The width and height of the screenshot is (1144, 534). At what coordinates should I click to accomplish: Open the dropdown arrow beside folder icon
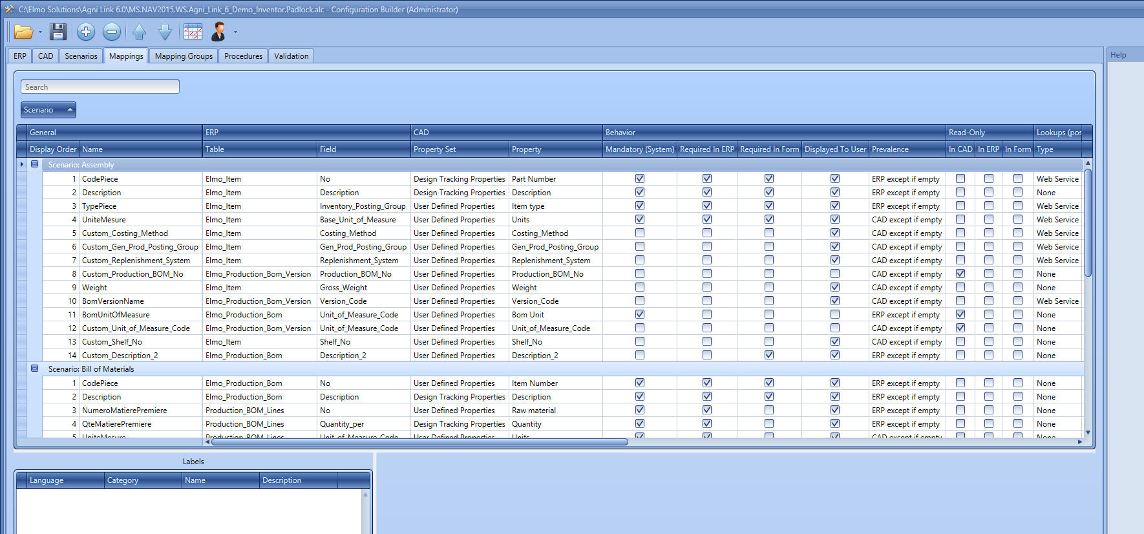click(40, 32)
